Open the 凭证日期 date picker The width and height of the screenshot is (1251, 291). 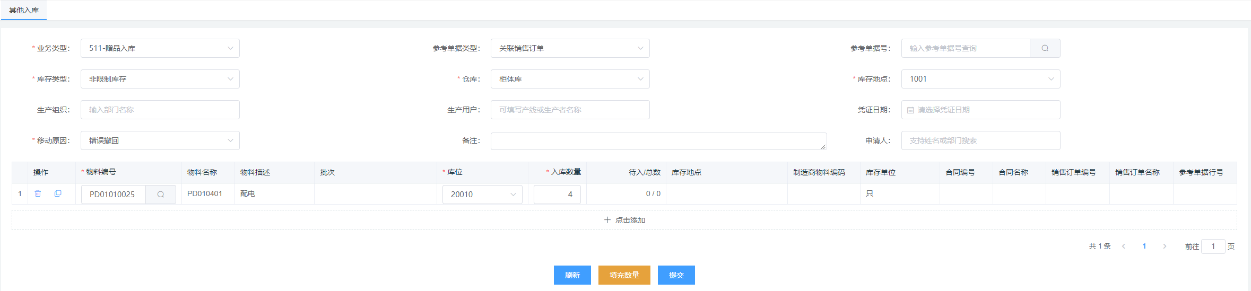click(x=980, y=110)
